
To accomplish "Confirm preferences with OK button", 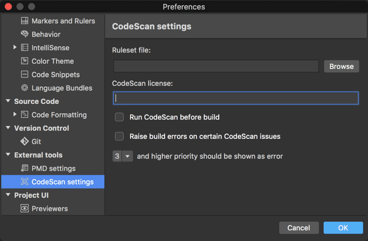I will (343, 228).
